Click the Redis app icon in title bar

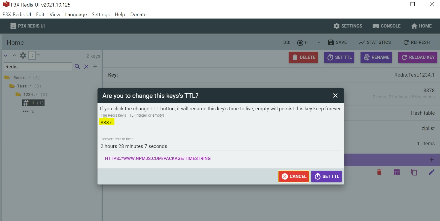6,4
